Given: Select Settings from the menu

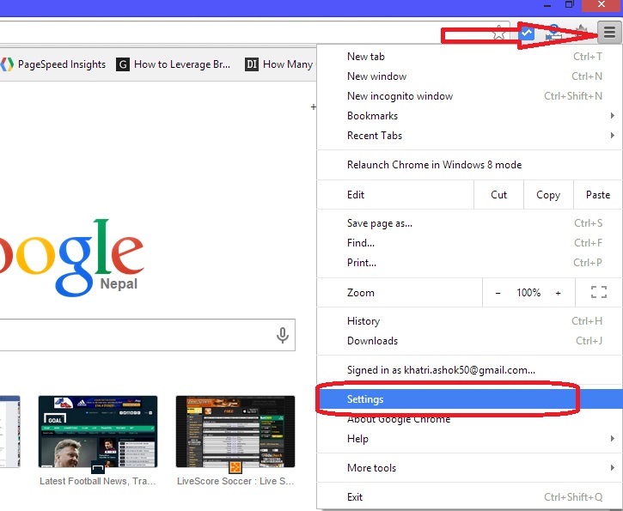Looking at the screenshot, I should tap(365, 399).
